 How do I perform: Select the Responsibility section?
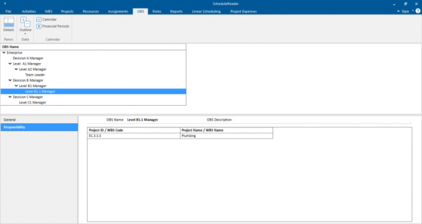coord(39,127)
